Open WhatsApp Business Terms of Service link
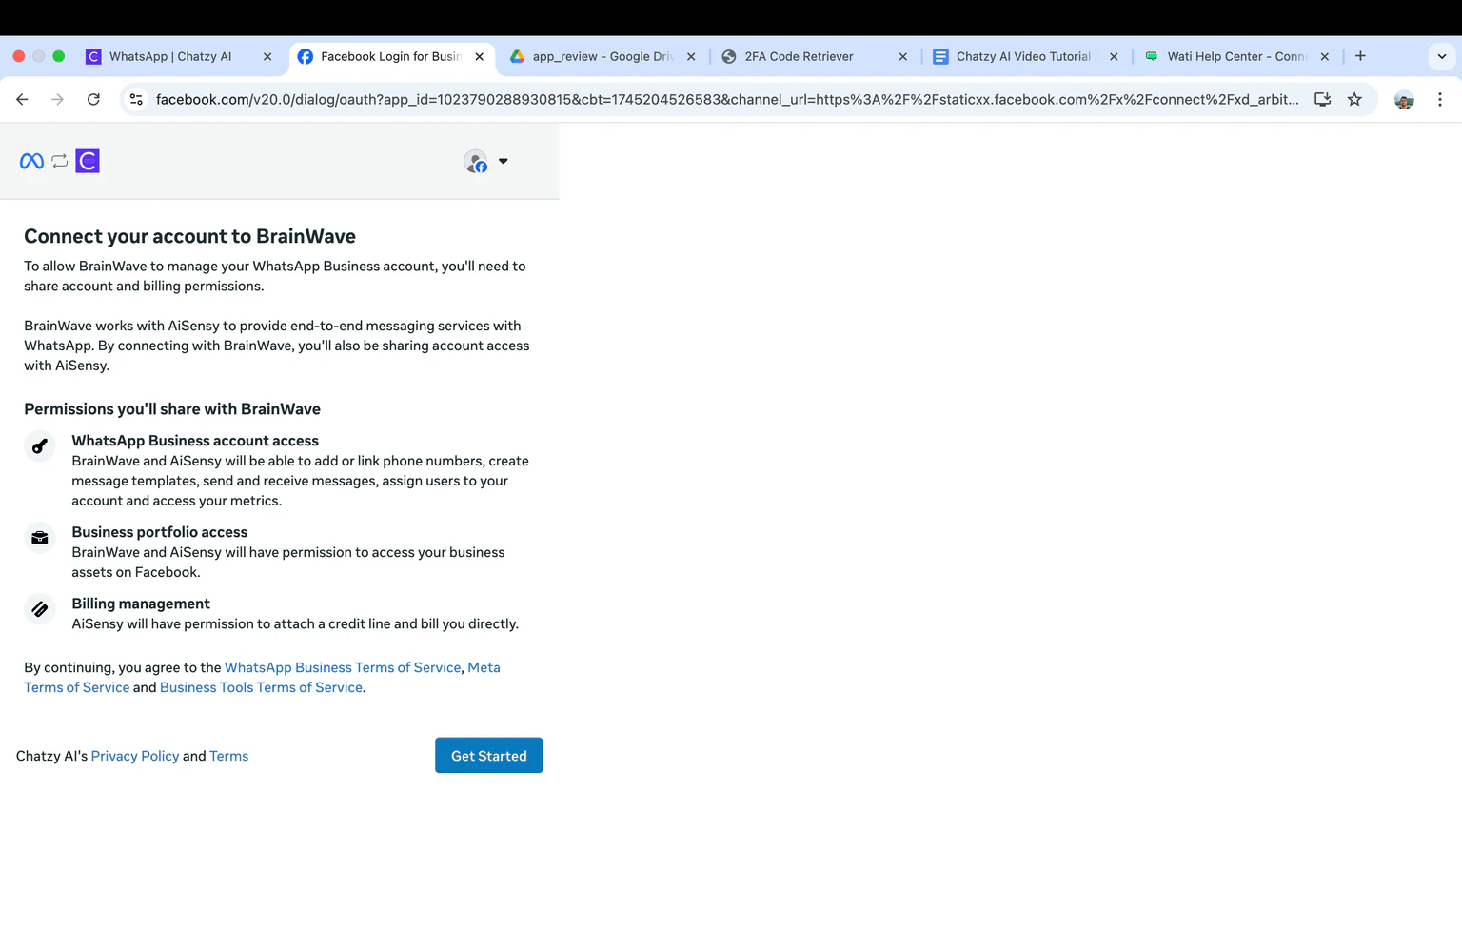Image resolution: width=1462 pixels, height=950 pixels. click(x=343, y=668)
